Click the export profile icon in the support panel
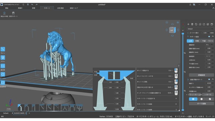The width and height of the screenshot is (215, 121). [204, 24]
